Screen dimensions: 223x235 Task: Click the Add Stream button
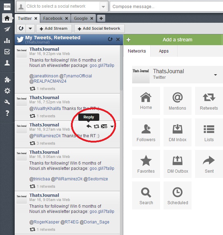(x=54, y=28)
